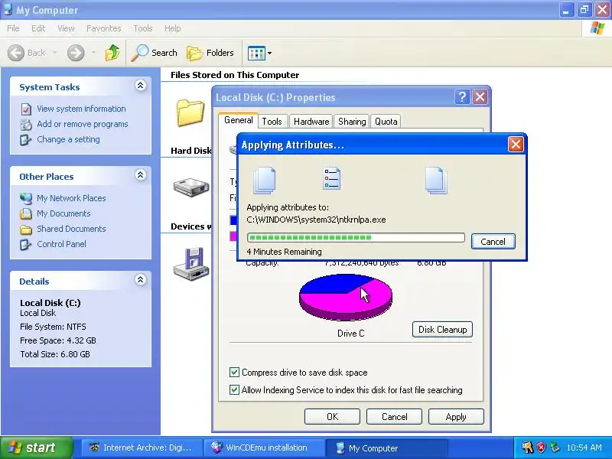Click the Change a setting icon

tap(26, 140)
